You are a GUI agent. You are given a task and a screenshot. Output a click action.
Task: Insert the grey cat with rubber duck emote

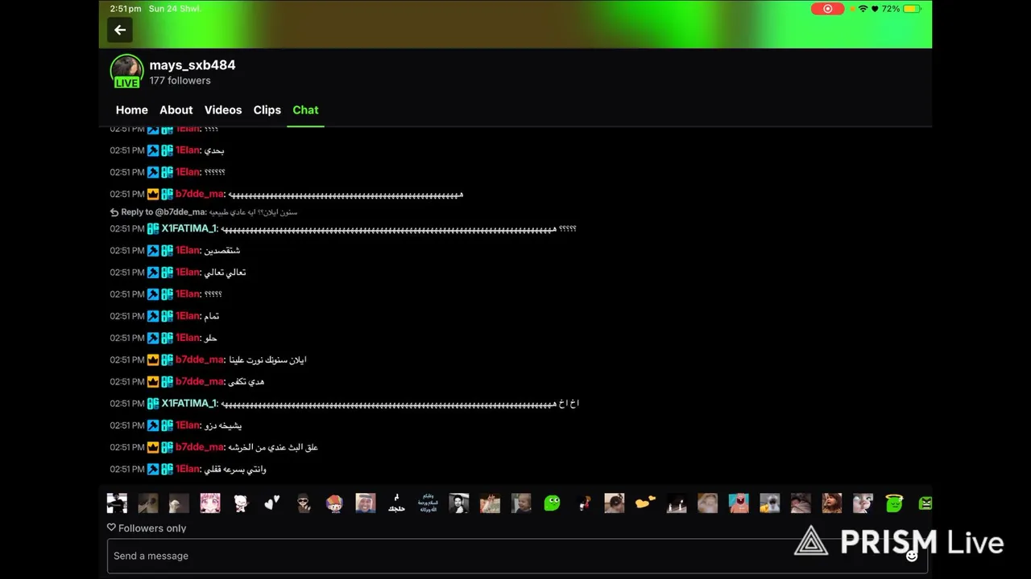770,503
